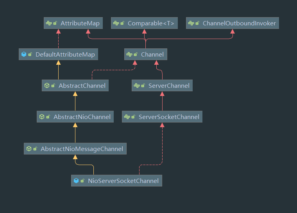This screenshot has width=297, height=213.
Task: Click the lock icon on NioServerSocketChannel
Action: click(82, 181)
